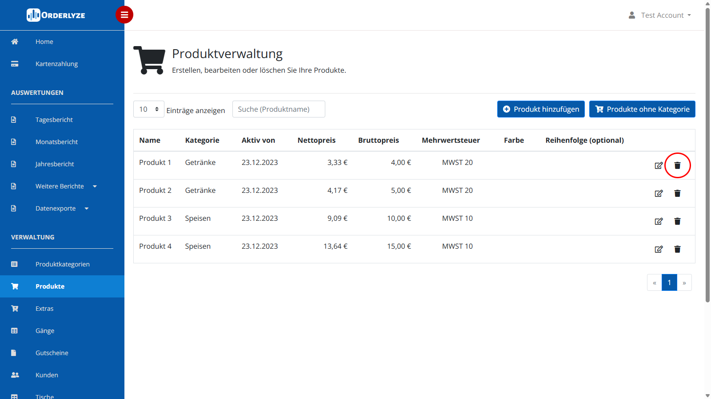Viewport: 711px width, 399px height.
Task: Click Produkte ohne Kategorie button
Action: [642, 109]
